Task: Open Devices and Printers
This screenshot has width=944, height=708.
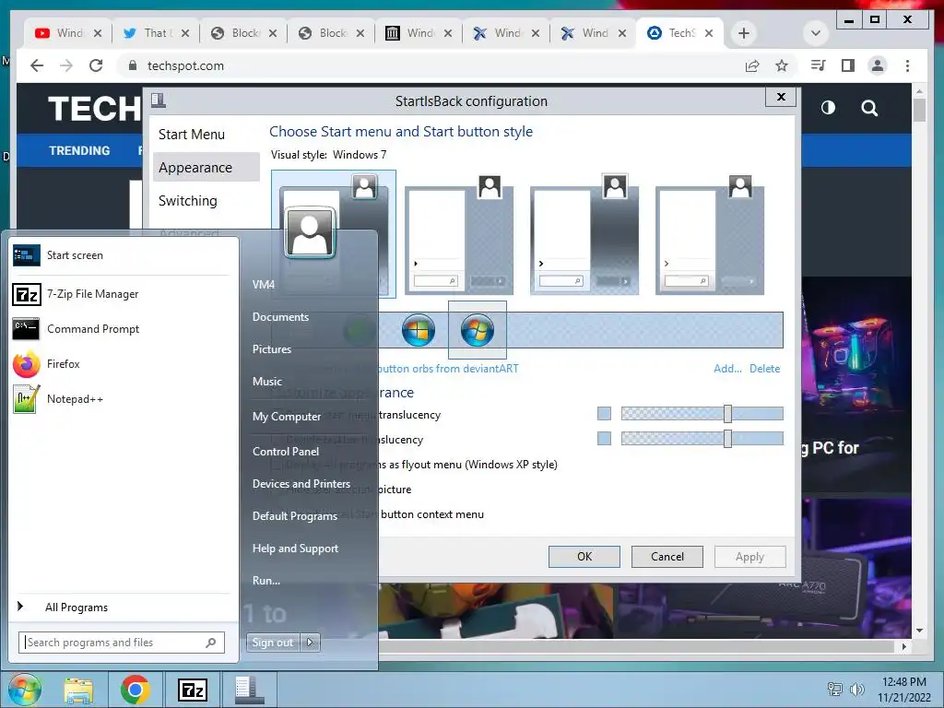Action: (301, 483)
